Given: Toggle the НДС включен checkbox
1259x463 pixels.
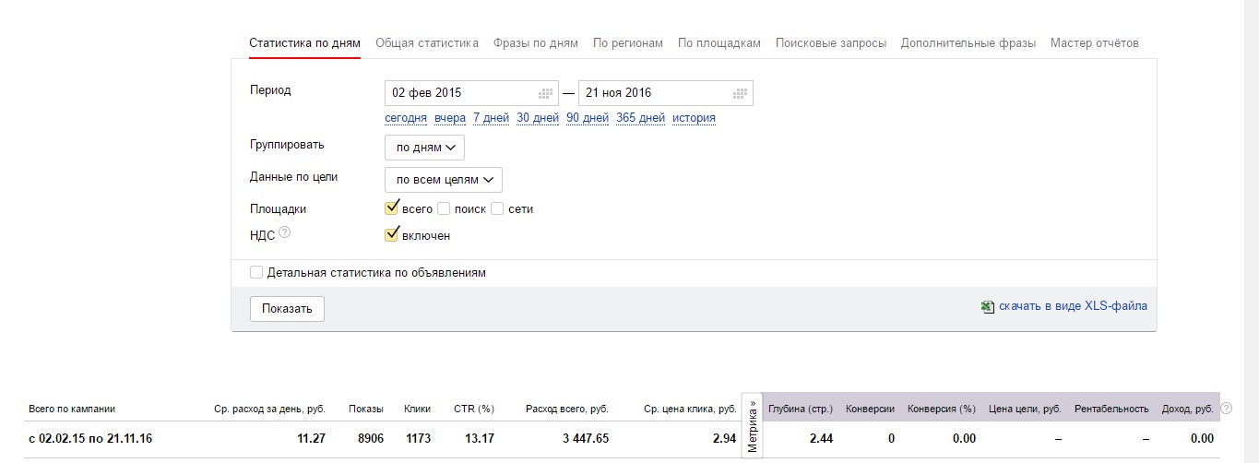Looking at the screenshot, I should [391, 234].
